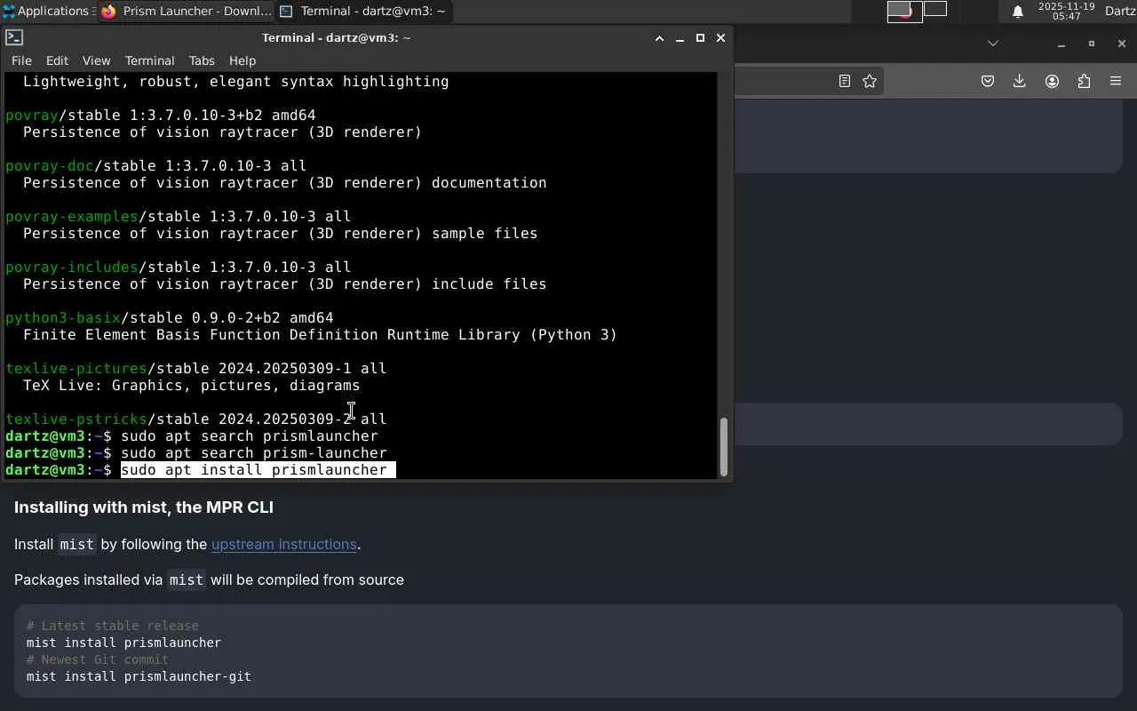1137x711 pixels.
Task: Click the 'Finite Element Basis Function' description line
Action: 321,334
